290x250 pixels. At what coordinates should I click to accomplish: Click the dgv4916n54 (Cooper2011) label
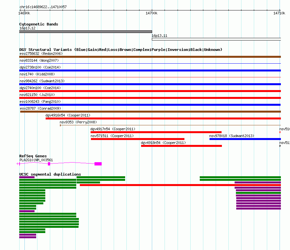[68, 115]
